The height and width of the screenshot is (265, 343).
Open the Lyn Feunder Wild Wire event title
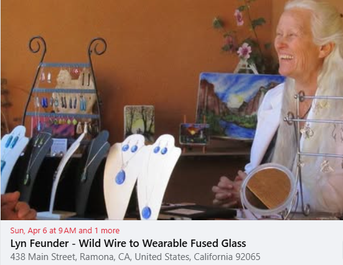128,243
